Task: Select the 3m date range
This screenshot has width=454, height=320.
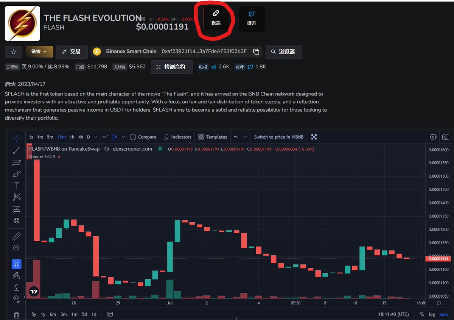Action: click(x=64, y=314)
